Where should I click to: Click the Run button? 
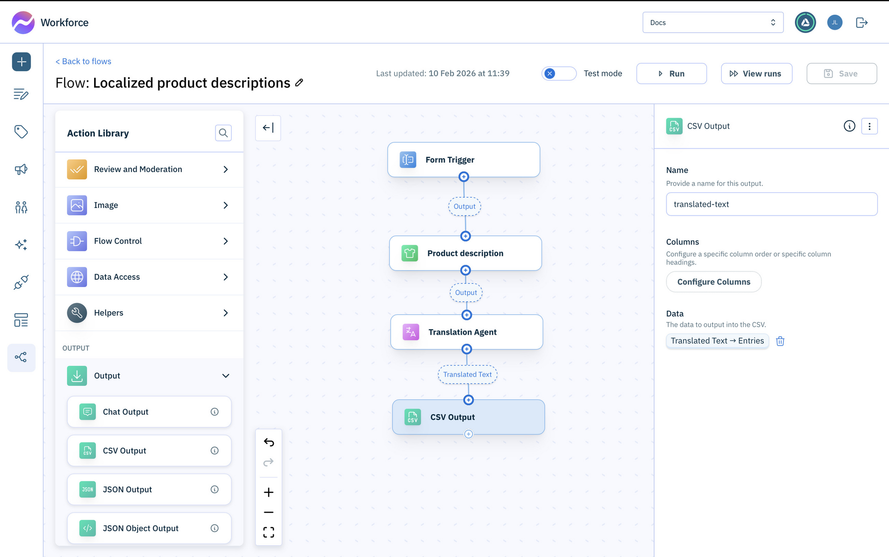(671, 74)
